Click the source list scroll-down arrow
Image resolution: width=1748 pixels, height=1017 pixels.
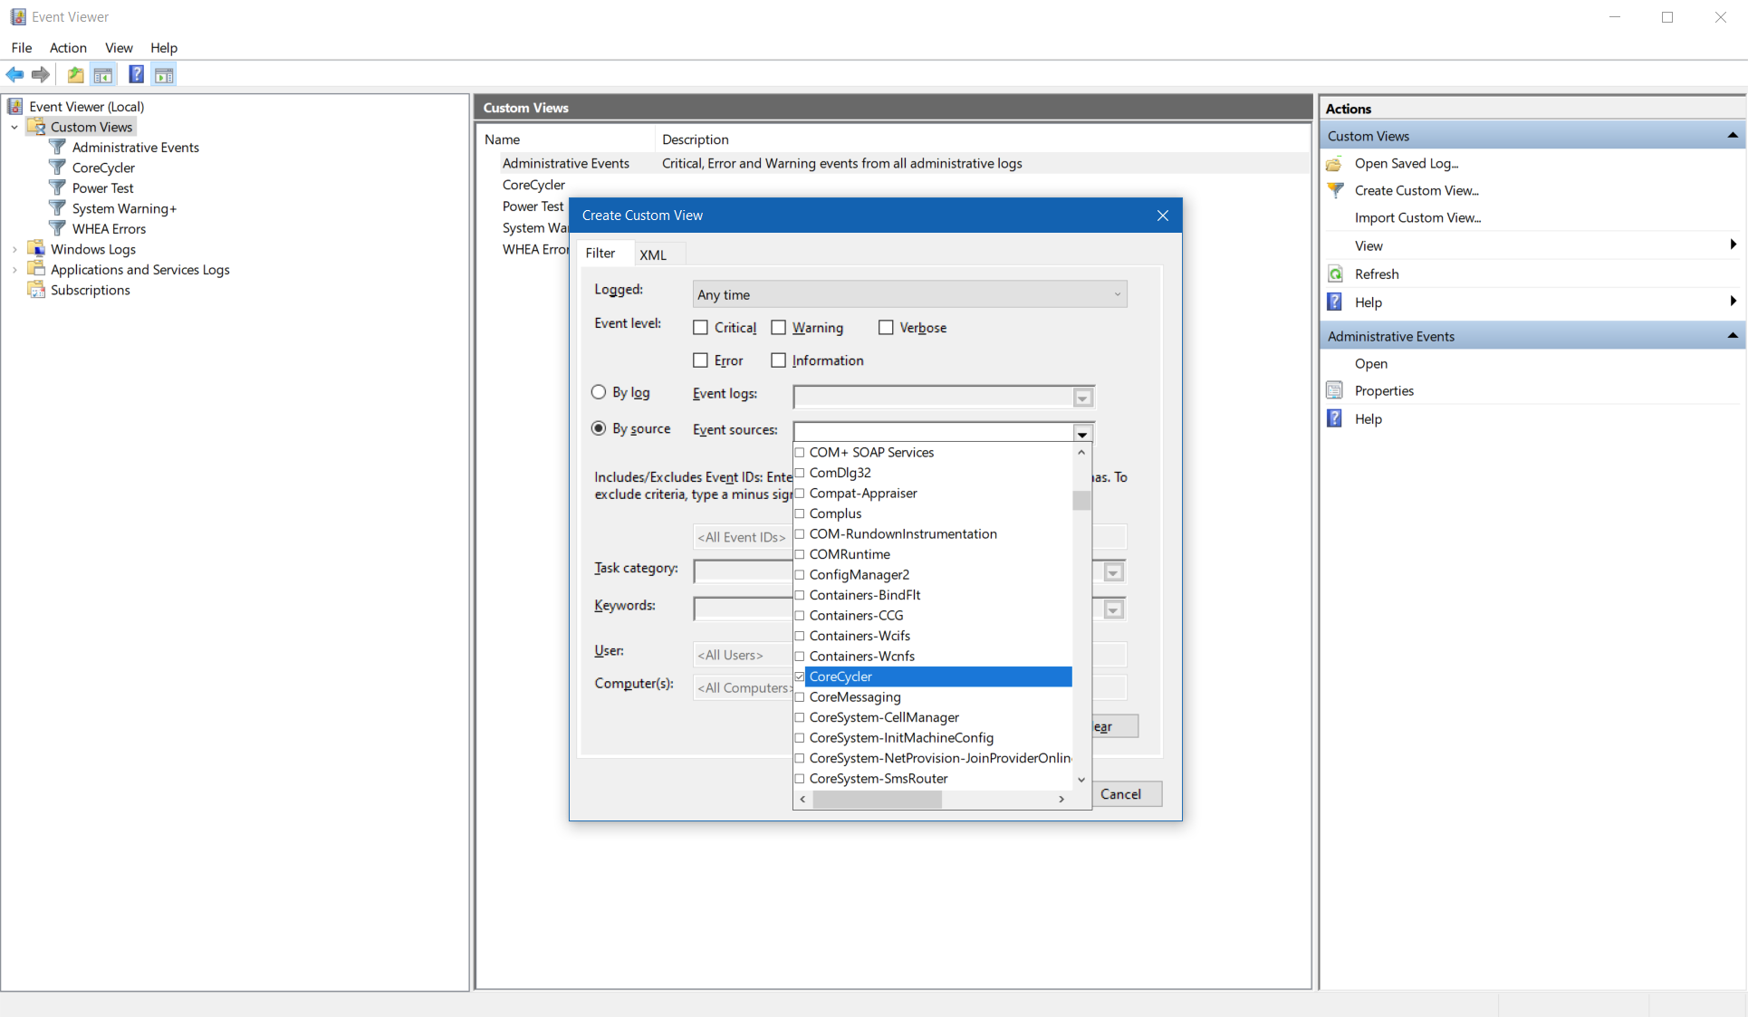[1081, 780]
